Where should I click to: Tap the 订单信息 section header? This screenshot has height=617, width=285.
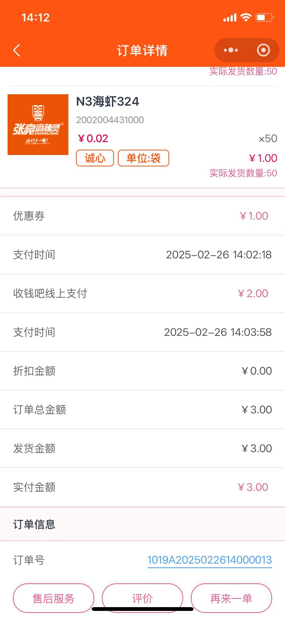(34, 524)
